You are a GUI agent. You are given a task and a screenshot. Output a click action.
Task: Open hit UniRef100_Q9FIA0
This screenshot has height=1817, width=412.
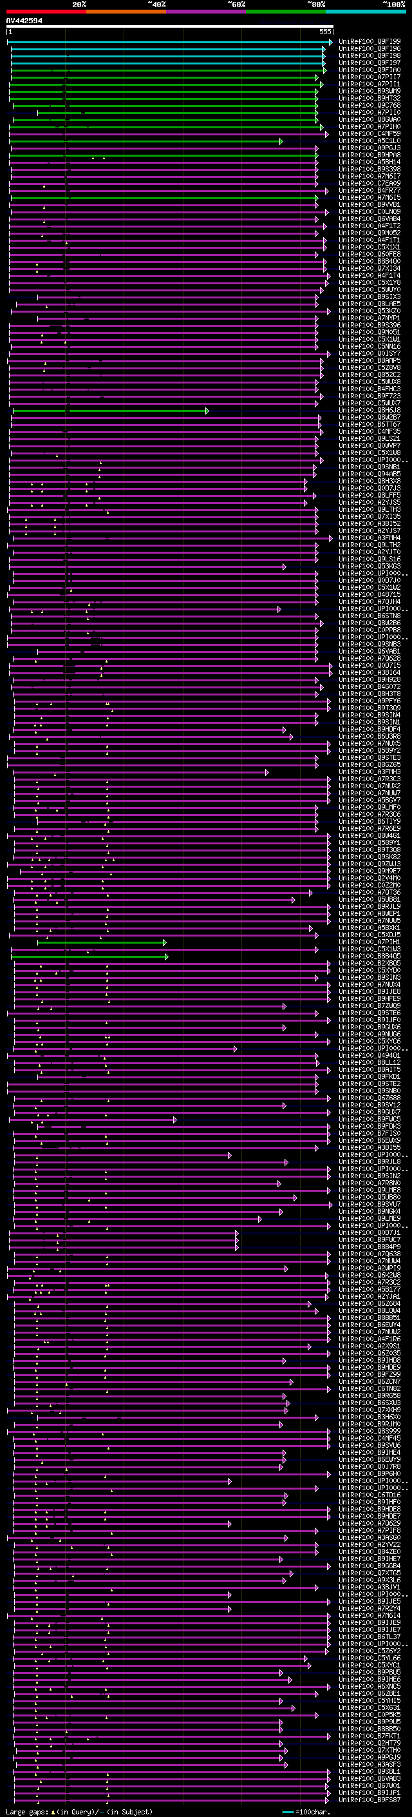pos(370,70)
